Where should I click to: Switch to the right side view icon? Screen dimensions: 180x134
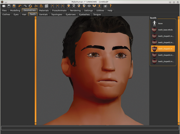pos(79,6)
